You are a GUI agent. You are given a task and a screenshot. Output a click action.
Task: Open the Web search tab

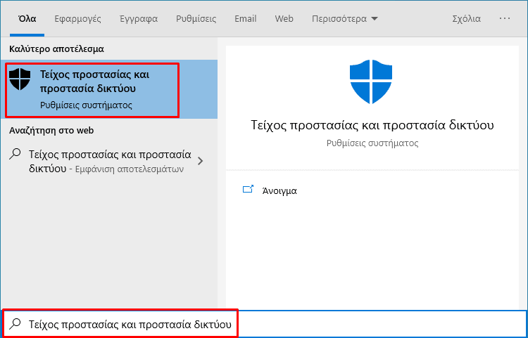point(284,18)
